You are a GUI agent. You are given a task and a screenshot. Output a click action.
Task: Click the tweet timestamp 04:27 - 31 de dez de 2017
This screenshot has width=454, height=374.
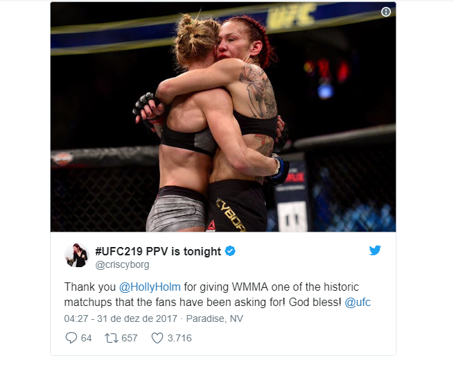point(121,318)
